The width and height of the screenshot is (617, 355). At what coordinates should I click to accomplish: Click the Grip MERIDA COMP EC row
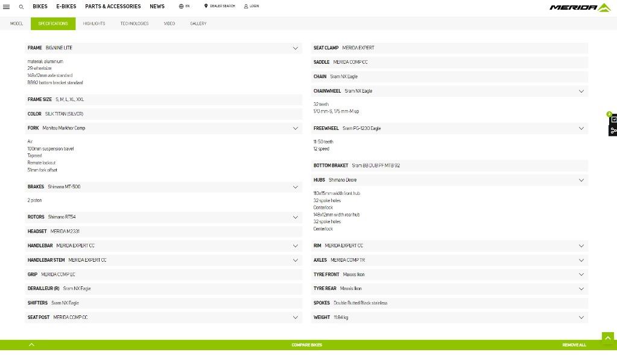(x=163, y=274)
